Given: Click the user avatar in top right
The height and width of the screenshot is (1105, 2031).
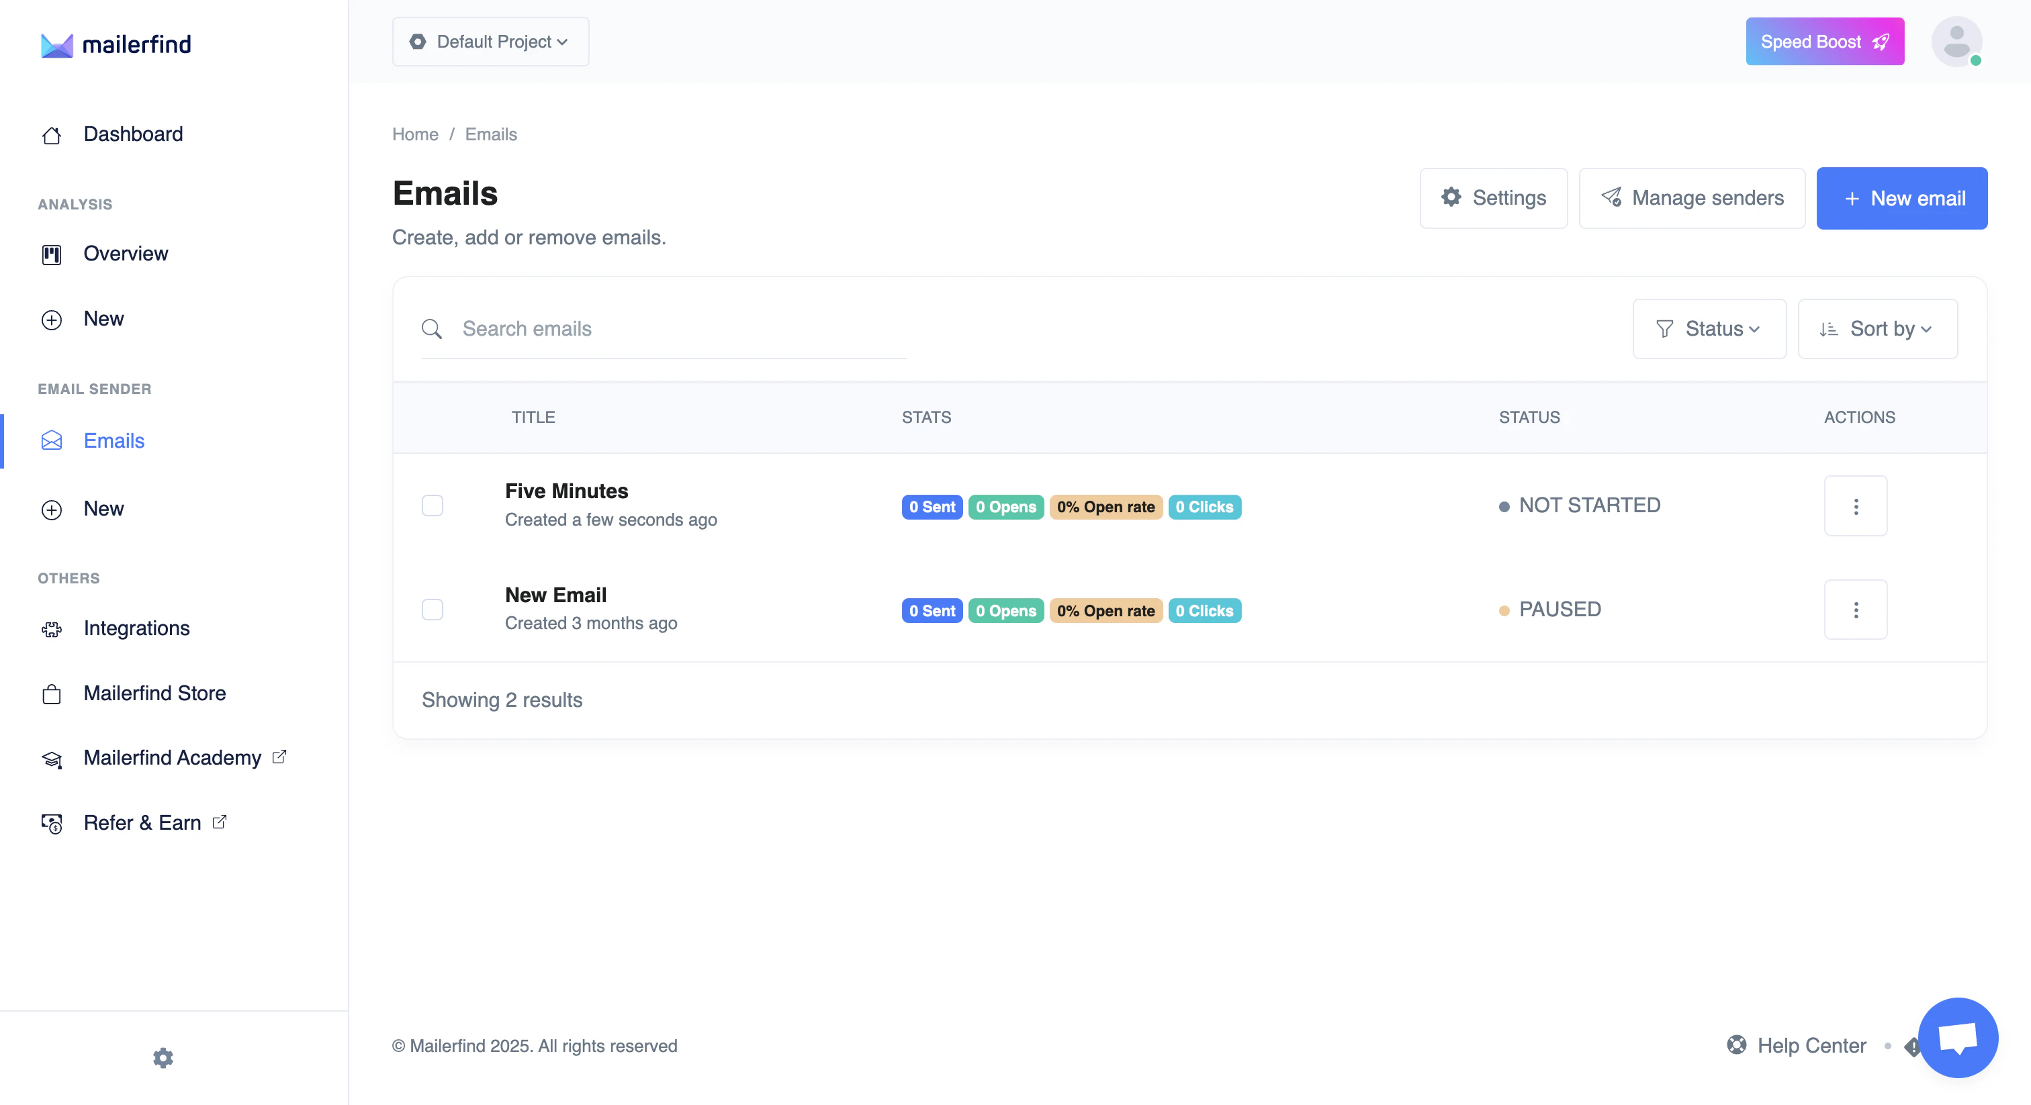Looking at the screenshot, I should coord(1957,41).
